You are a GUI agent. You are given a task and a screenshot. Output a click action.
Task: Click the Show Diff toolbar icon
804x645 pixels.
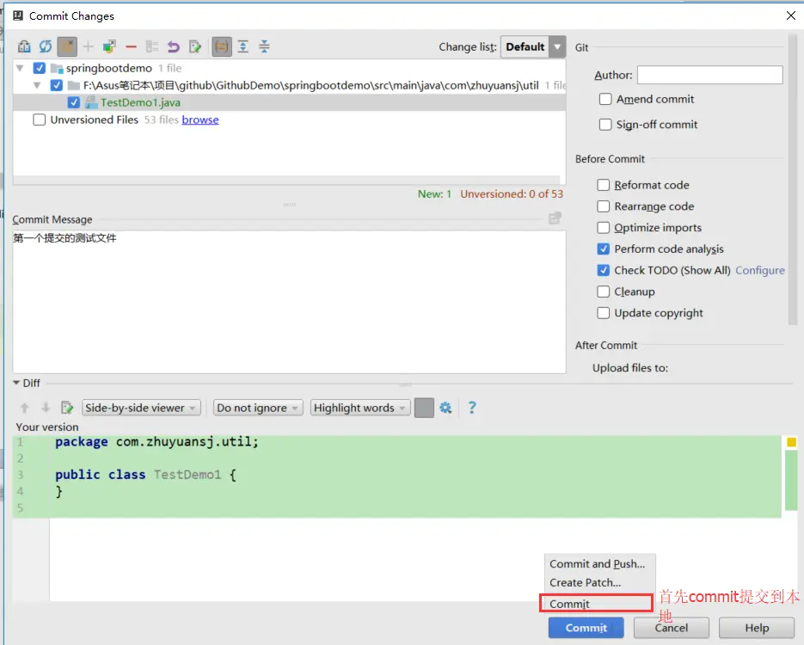coord(24,46)
